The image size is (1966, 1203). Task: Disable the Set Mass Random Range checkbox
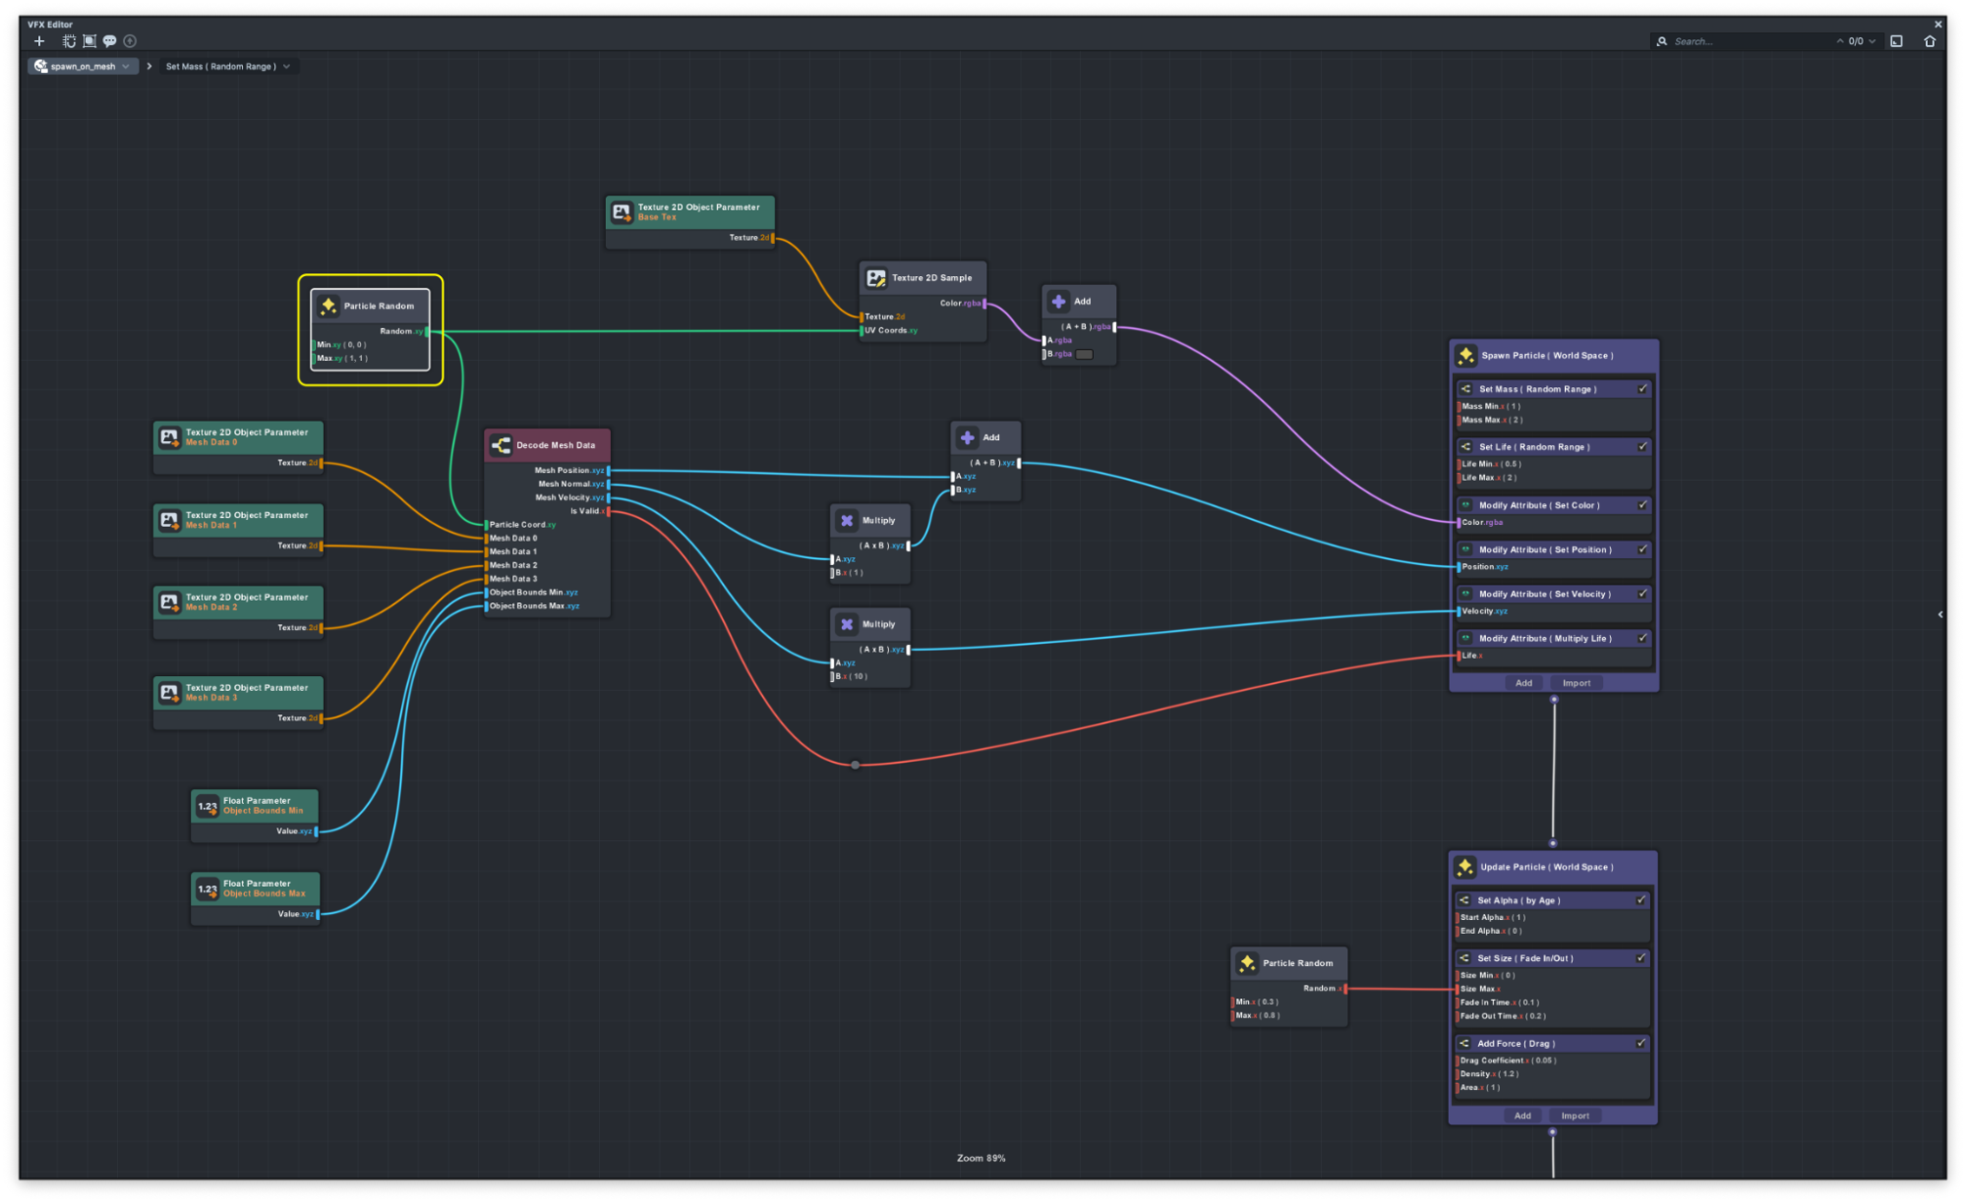(x=1642, y=389)
